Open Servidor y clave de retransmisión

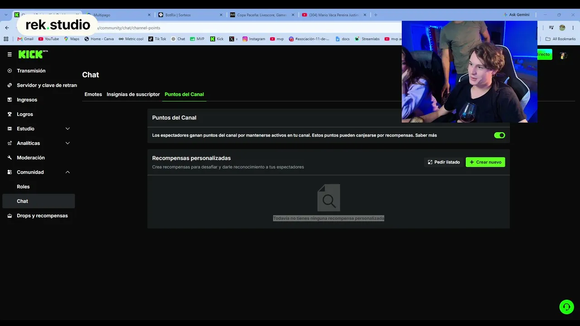point(39,85)
